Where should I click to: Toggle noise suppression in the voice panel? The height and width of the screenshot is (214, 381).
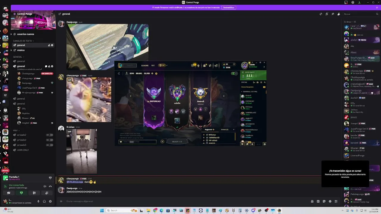tap(45, 186)
